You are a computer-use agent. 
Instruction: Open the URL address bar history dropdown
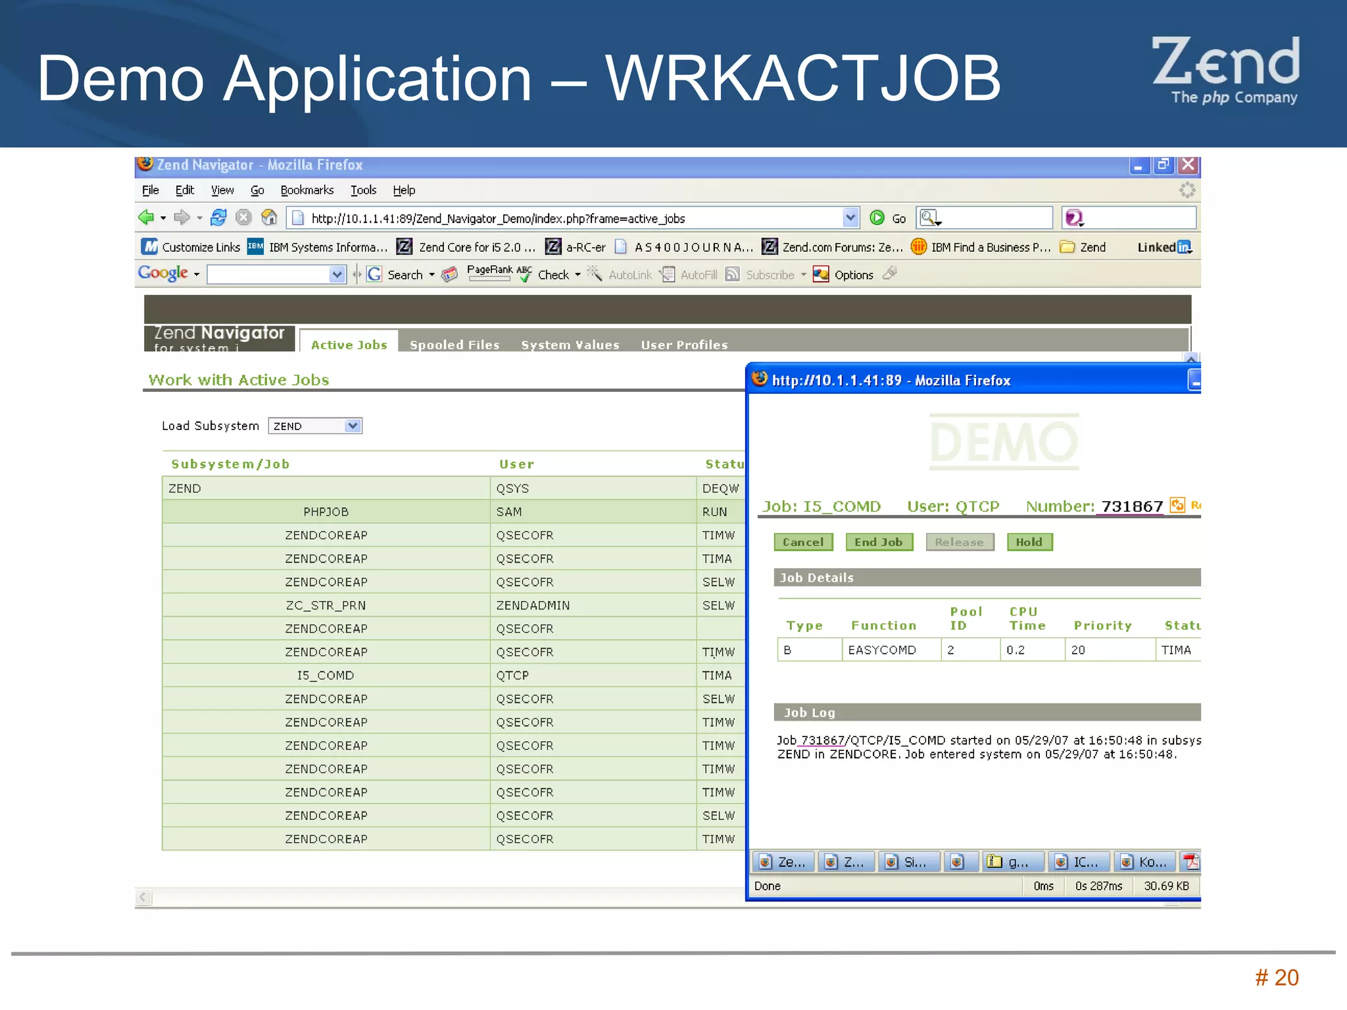[850, 218]
